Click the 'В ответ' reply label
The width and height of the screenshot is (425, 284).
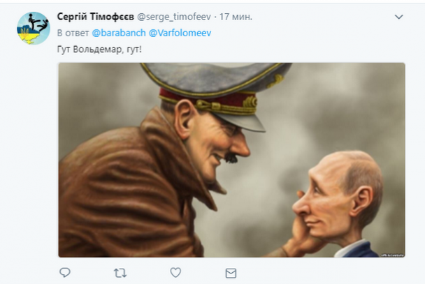click(73, 33)
